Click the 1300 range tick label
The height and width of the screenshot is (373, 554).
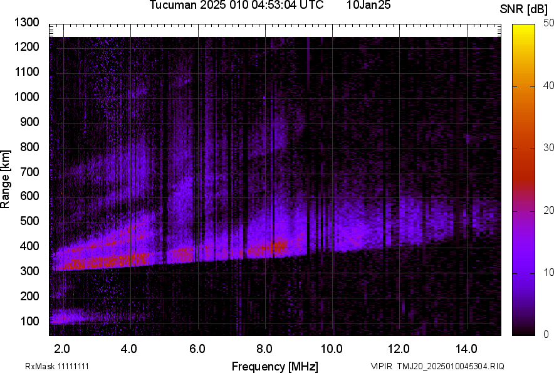(x=28, y=23)
